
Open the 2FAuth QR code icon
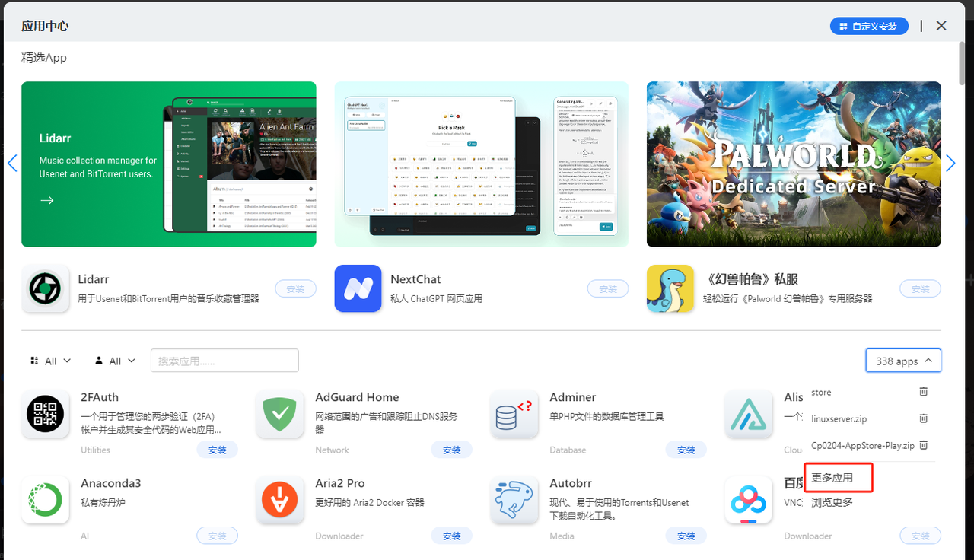[45, 414]
